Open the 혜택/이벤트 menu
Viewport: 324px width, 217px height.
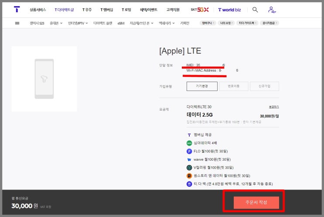[x=149, y=10]
